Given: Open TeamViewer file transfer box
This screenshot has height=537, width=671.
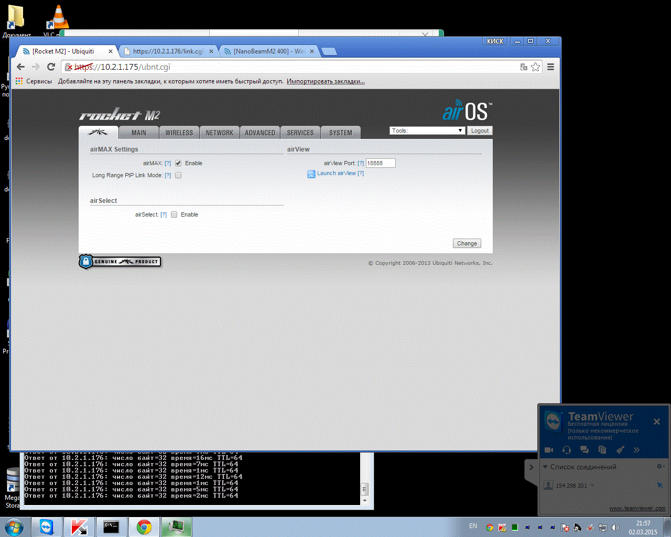Looking at the screenshot, I should click(x=602, y=450).
